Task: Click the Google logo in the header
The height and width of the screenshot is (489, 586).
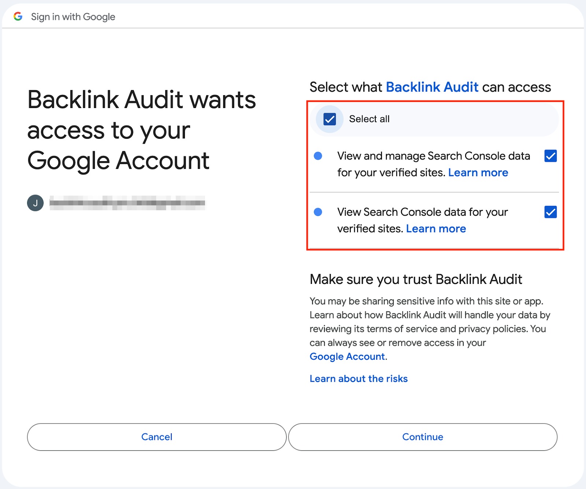Action: click(18, 16)
